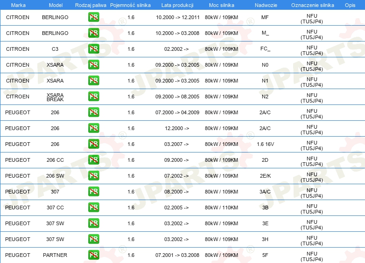Image resolution: width=365 pixels, height=263 pixels.
Task: Click fuel icon in Peugeot 206 SW row
Action: pos(93,175)
